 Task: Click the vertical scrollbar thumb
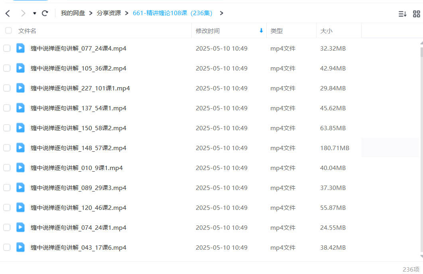[x=422, y=52]
